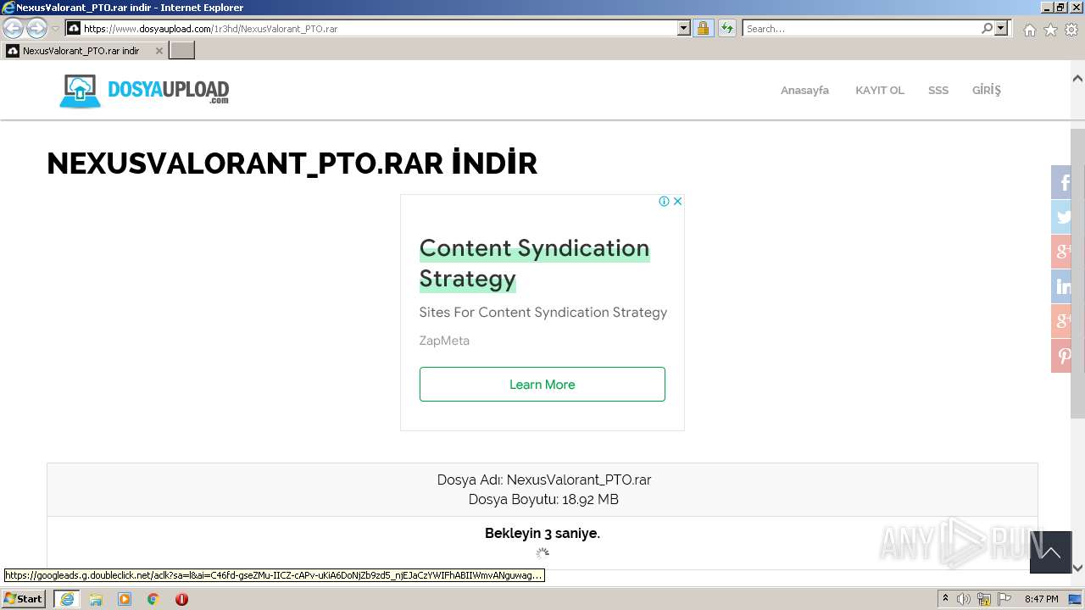Click the search magnifier icon

pos(987,28)
